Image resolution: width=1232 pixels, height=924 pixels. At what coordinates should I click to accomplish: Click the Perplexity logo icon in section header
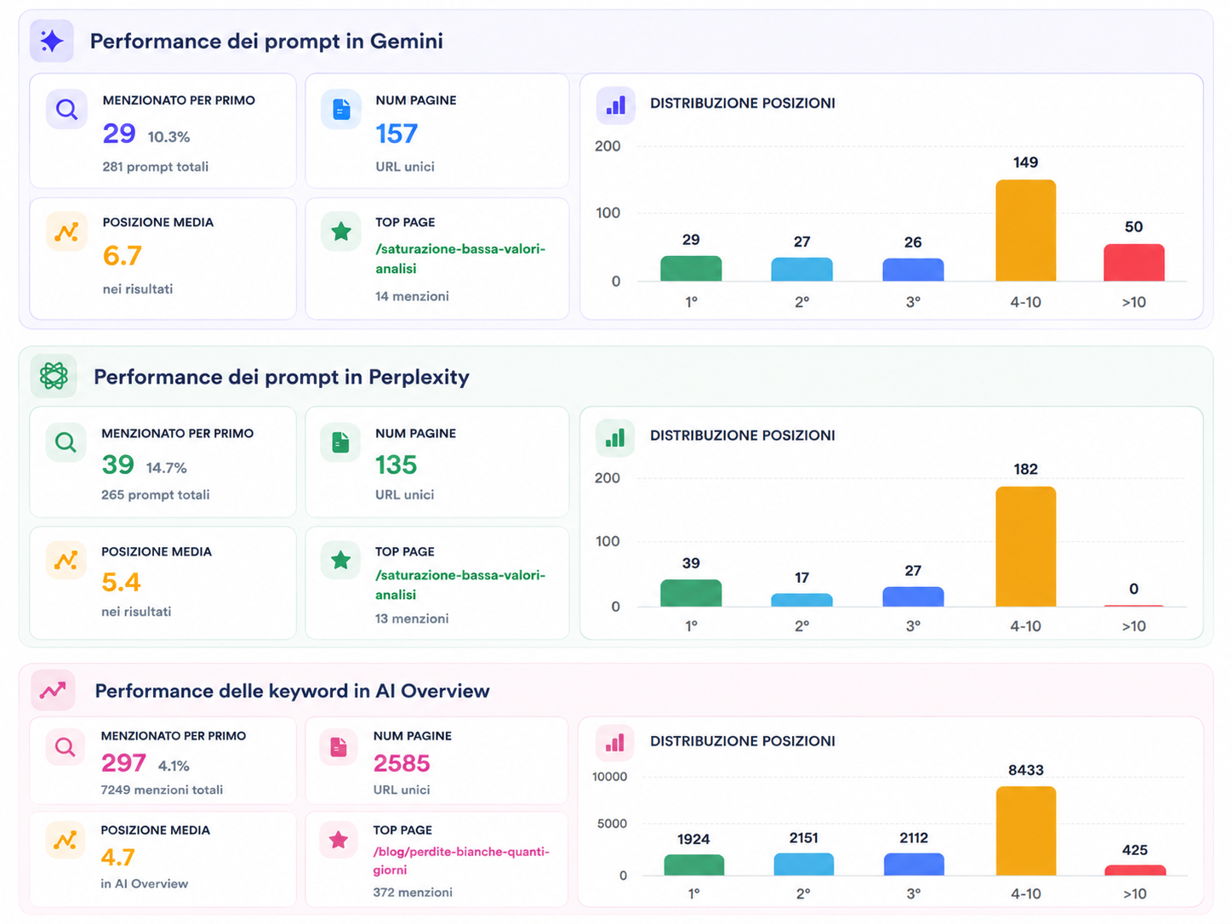pyautogui.click(x=54, y=376)
